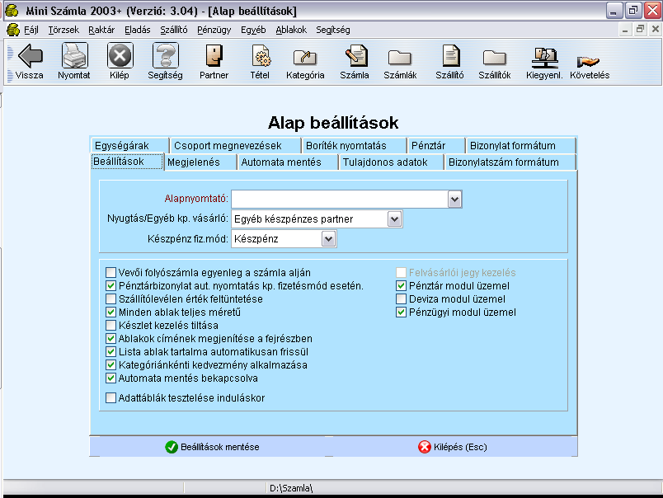Click the D:\Szamla\ path in status bar
663x498 pixels.
tap(291, 488)
